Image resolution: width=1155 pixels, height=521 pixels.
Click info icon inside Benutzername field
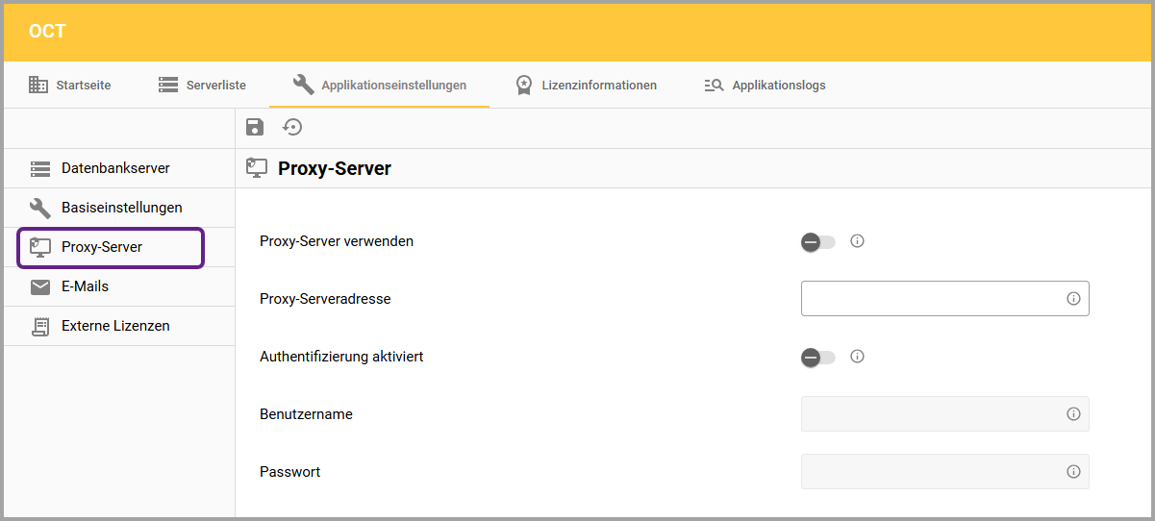click(x=1073, y=414)
